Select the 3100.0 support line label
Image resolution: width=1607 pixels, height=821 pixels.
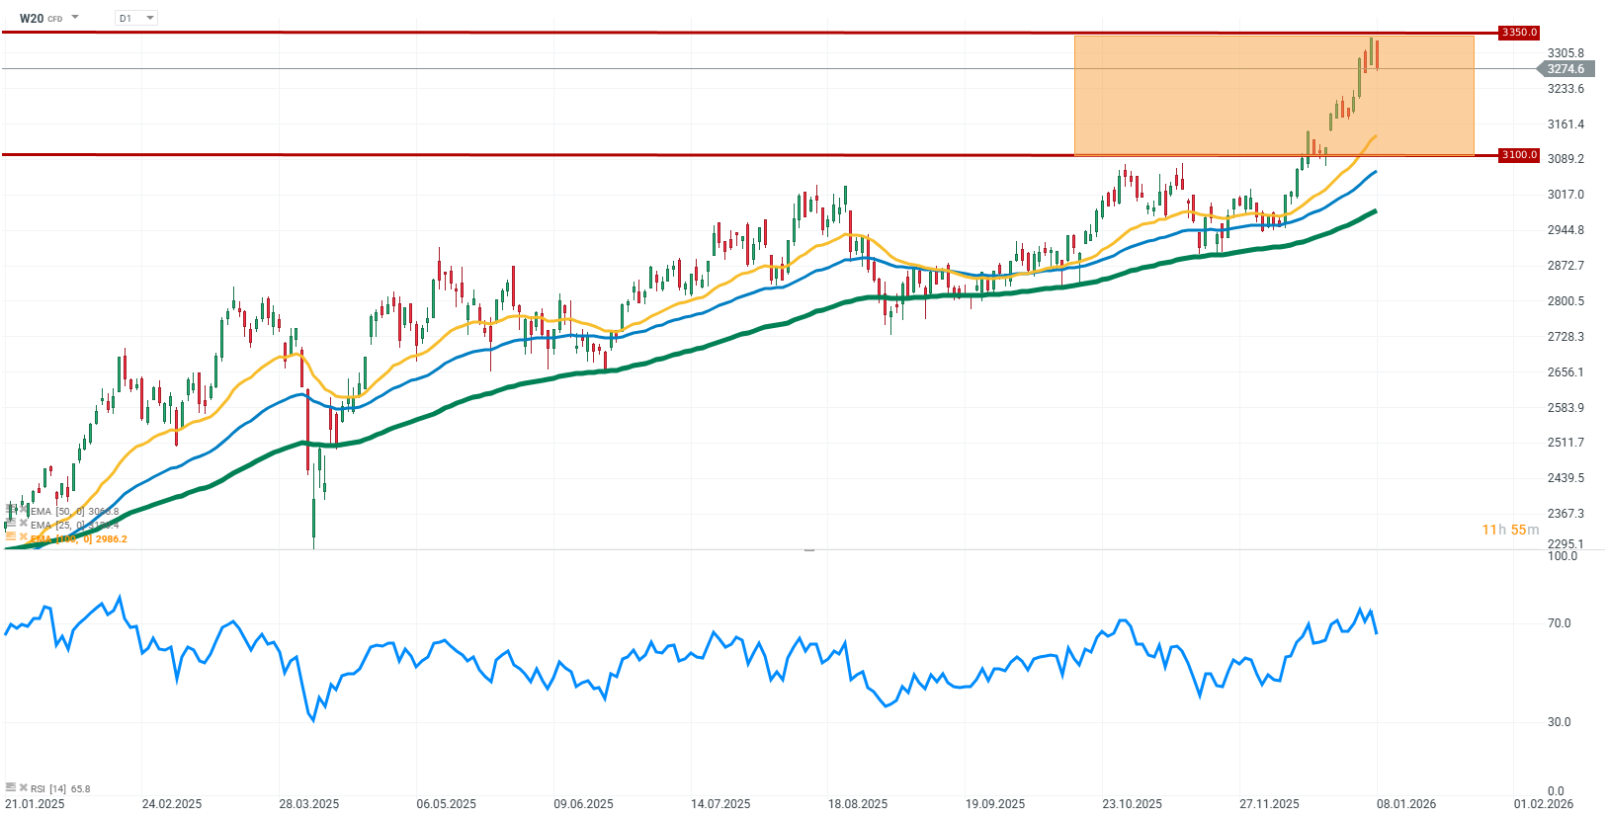[1519, 155]
